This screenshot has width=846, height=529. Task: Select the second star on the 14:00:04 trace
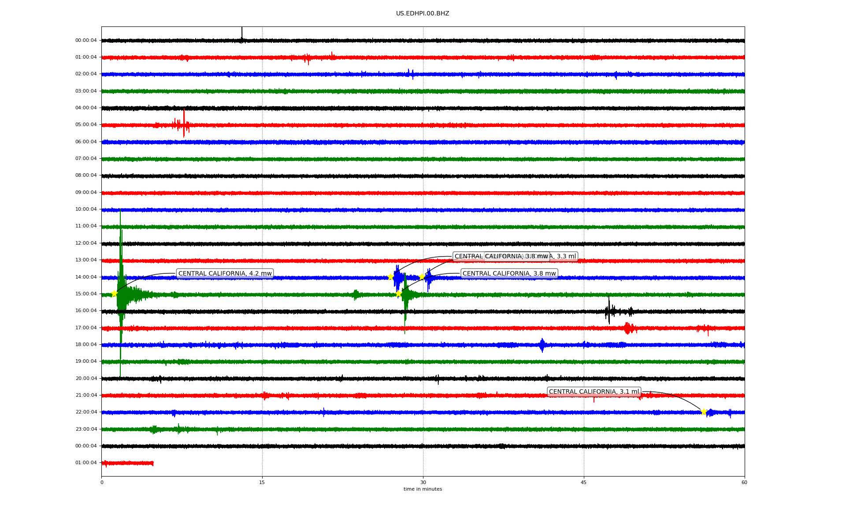pos(422,276)
